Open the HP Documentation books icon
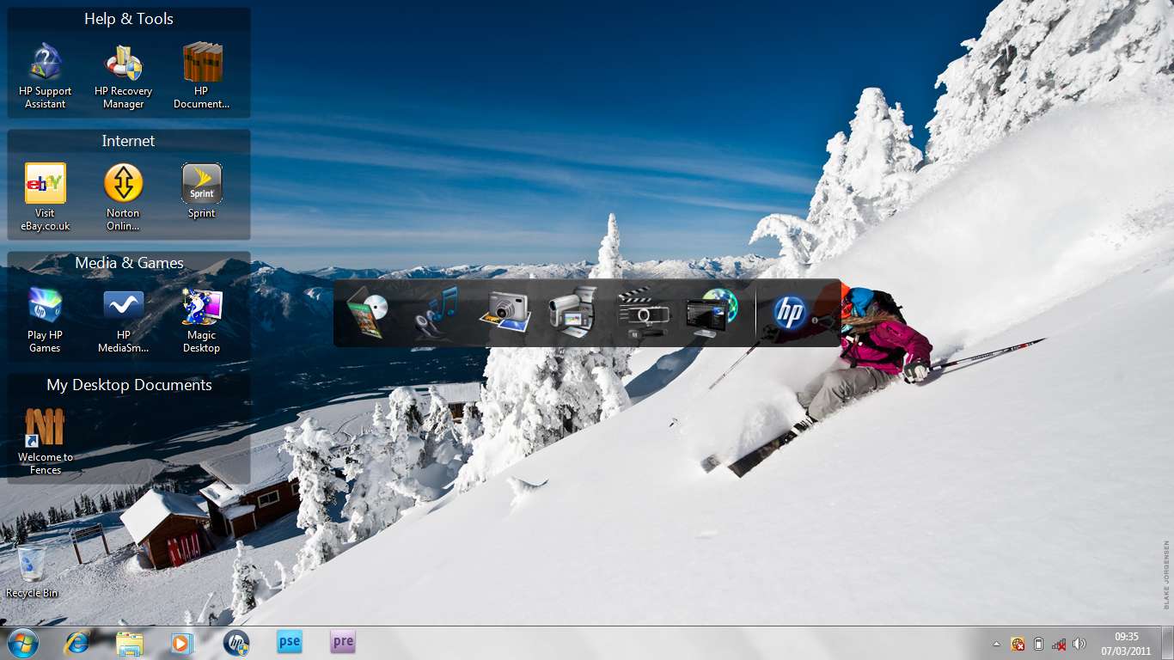The image size is (1174, 660). point(202,63)
